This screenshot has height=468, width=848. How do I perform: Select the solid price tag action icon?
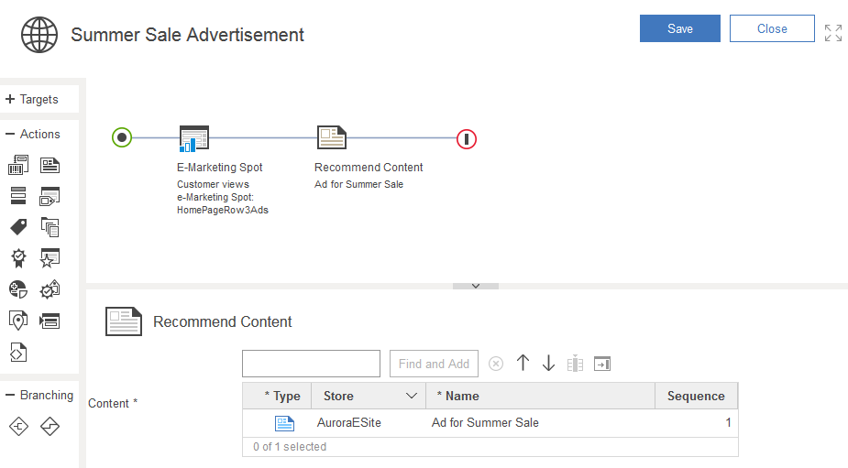[18, 227]
